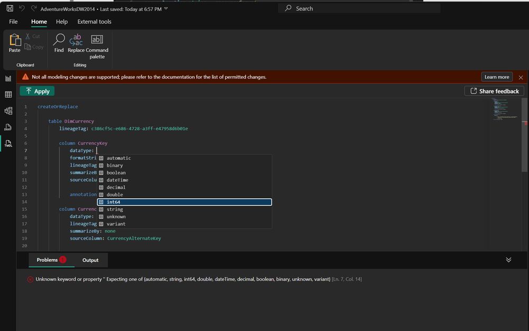
Task: Switch to the Home ribbon tab
Action: [x=39, y=22]
